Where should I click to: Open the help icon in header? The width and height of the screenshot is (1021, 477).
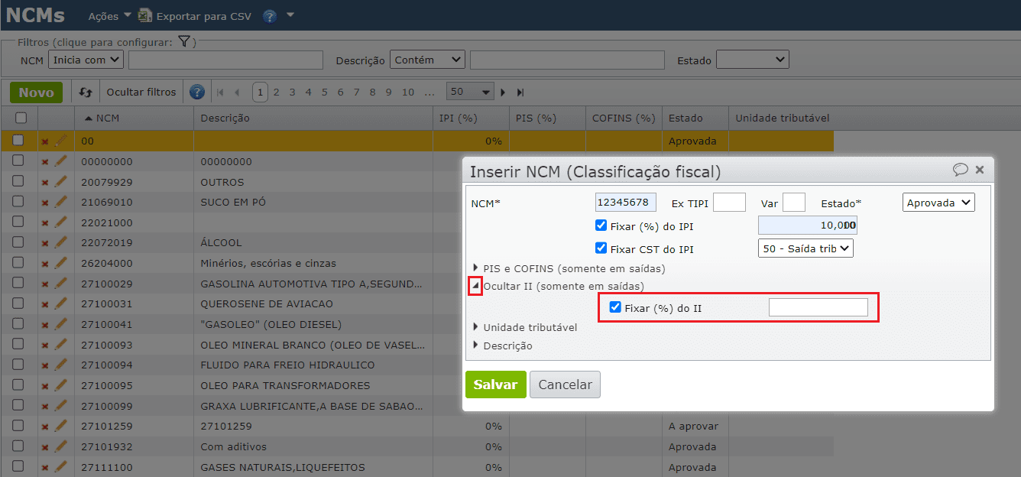point(269,16)
